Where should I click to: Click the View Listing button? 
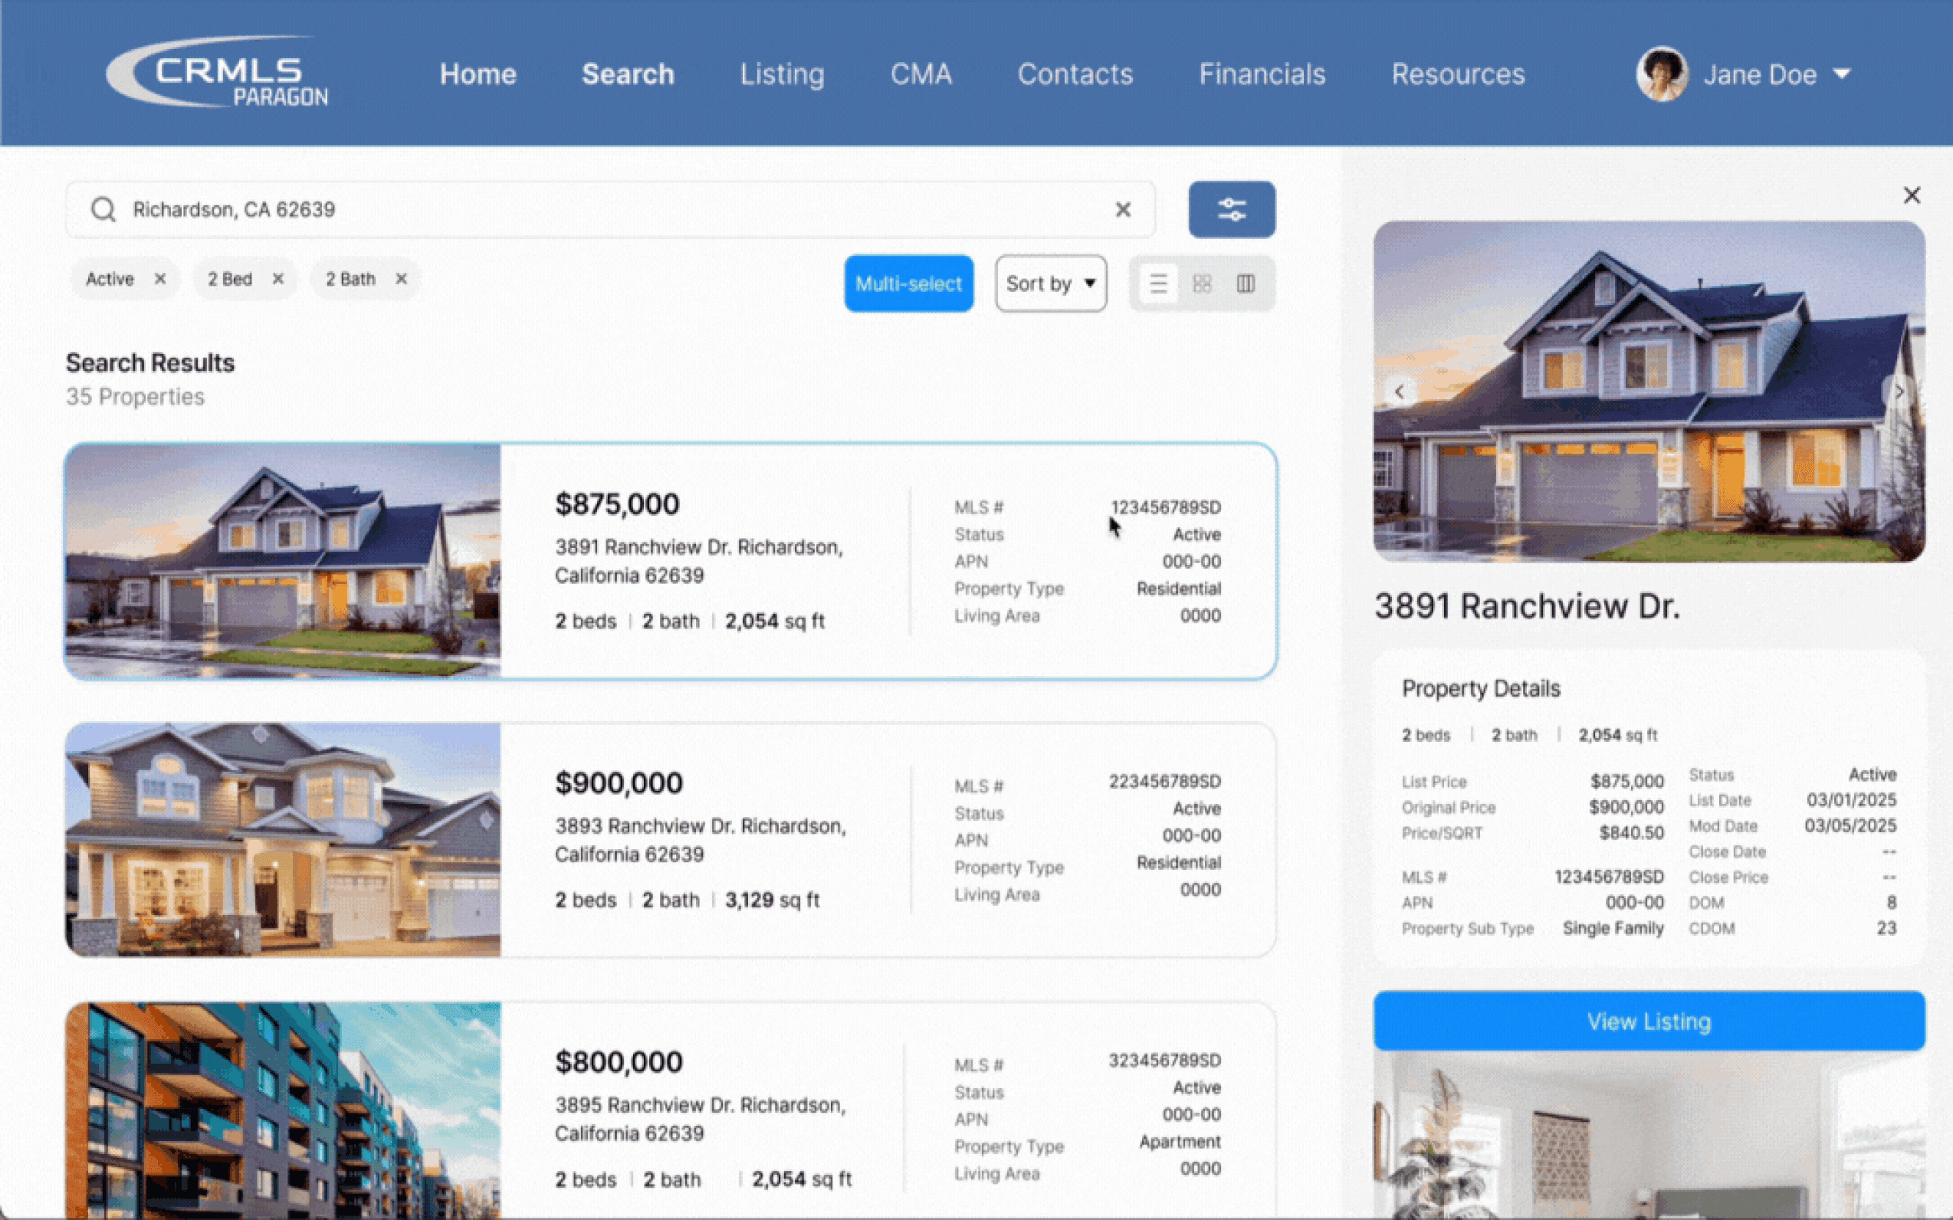(x=1649, y=1022)
